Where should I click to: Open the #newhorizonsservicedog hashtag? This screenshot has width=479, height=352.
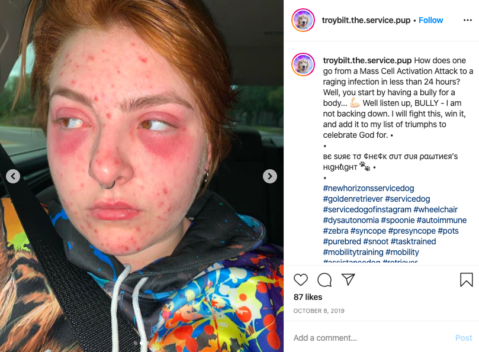(368, 188)
